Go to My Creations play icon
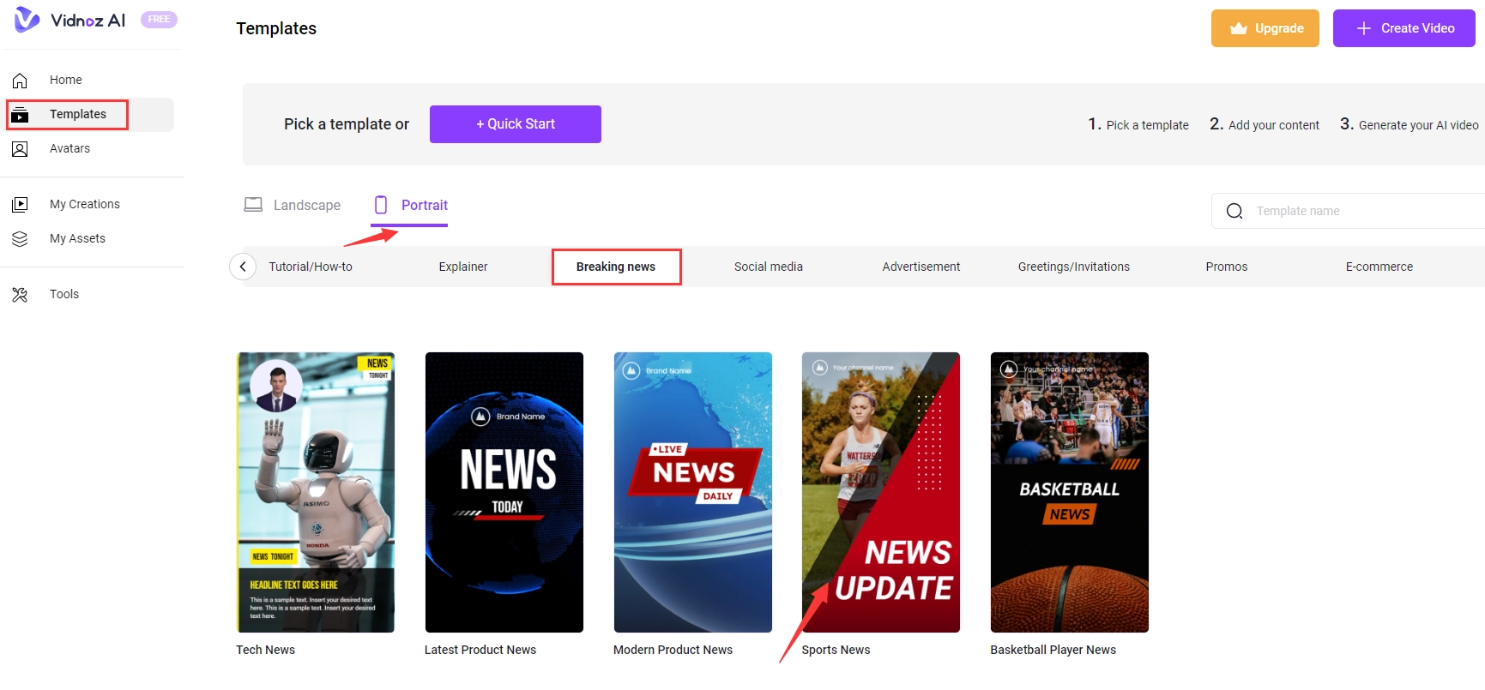The height and width of the screenshot is (690, 1485). [x=20, y=205]
